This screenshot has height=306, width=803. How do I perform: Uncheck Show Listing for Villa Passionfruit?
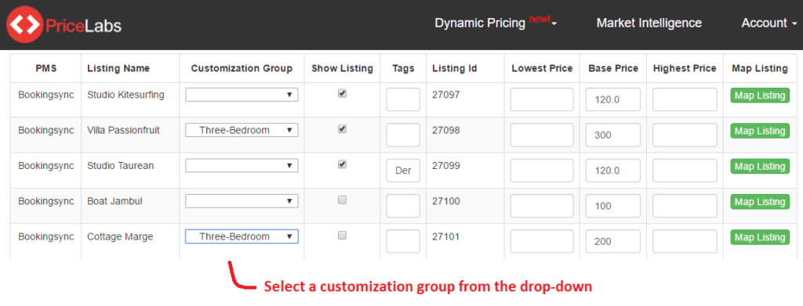point(342,129)
